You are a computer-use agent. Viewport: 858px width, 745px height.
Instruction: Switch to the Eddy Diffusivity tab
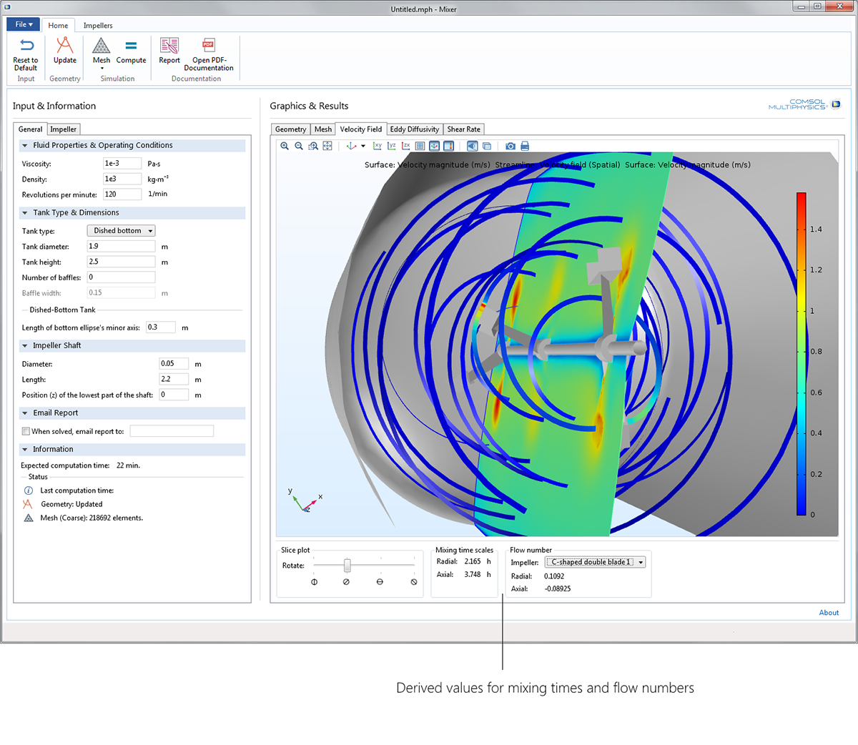pos(414,129)
